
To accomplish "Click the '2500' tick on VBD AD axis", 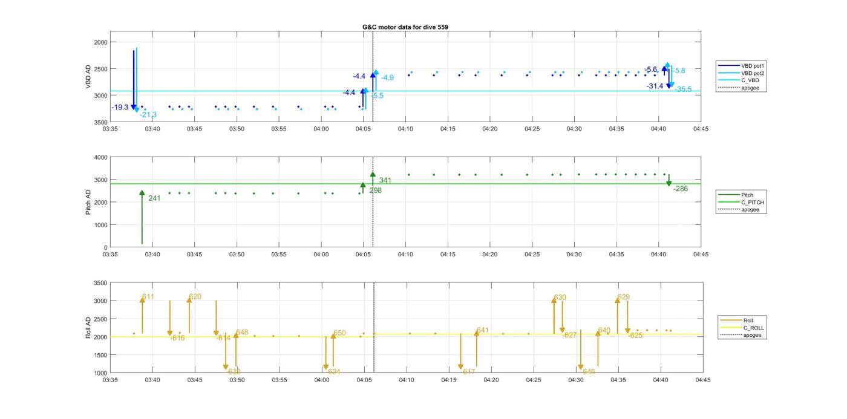I will 100,69.
